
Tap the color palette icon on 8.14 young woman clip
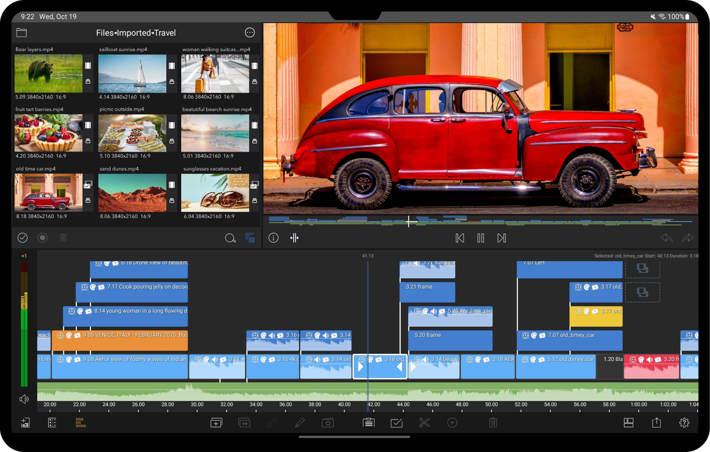click(x=80, y=311)
